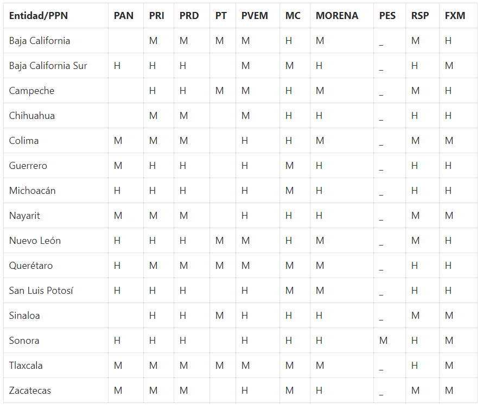Click Colima's PVEM cell showing H
Viewport: 483px width, 409px height.
[x=245, y=141]
